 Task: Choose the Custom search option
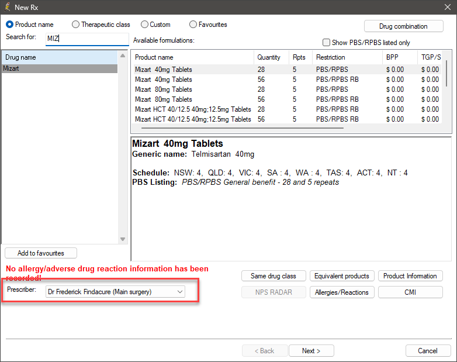[x=145, y=25]
